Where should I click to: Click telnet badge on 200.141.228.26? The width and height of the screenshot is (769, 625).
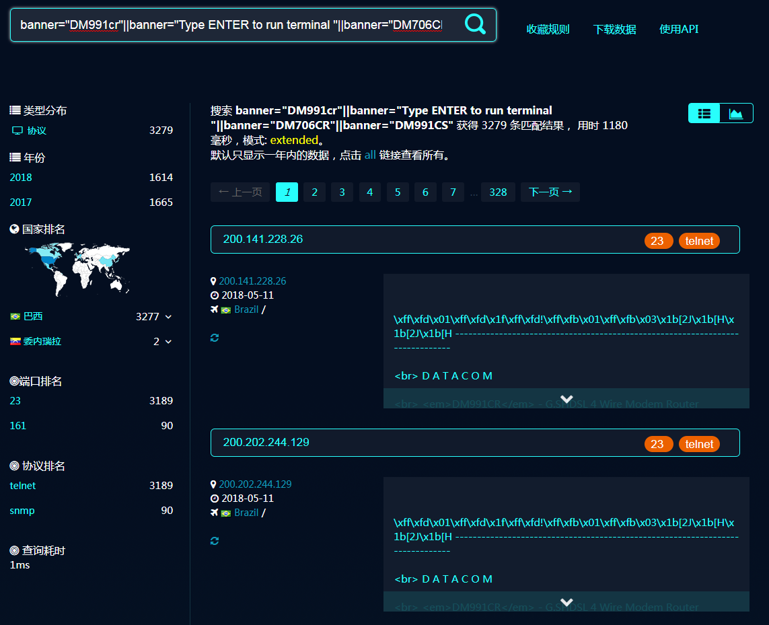(x=699, y=241)
